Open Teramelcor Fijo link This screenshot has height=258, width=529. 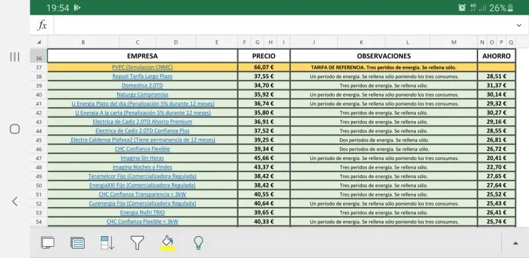[x=142, y=176]
